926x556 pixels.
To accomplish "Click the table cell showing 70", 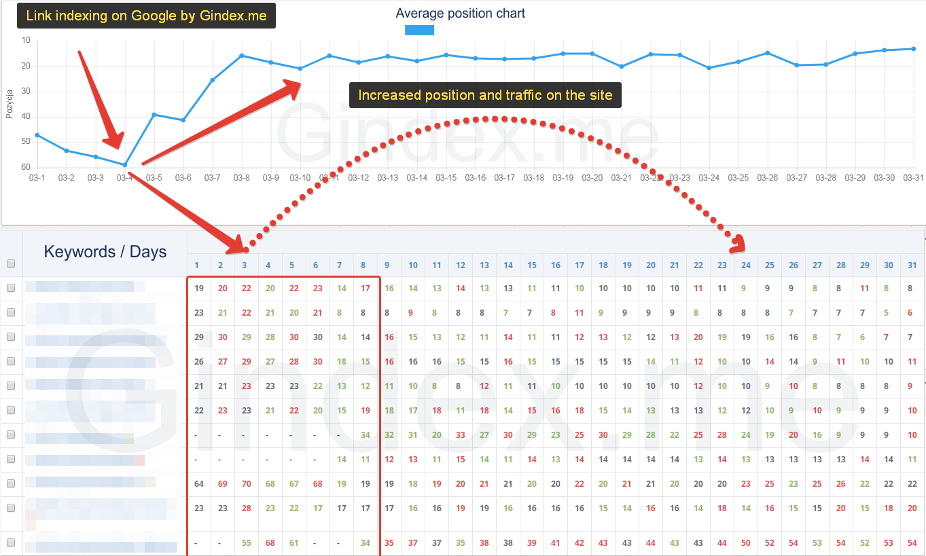I will pos(246,484).
